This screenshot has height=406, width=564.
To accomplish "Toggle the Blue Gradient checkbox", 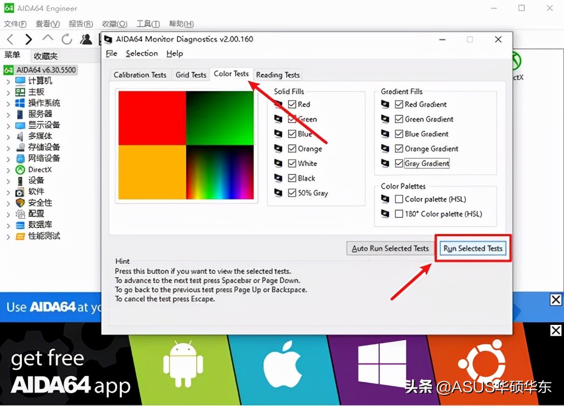I will pyautogui.click(x=399, y=134).
